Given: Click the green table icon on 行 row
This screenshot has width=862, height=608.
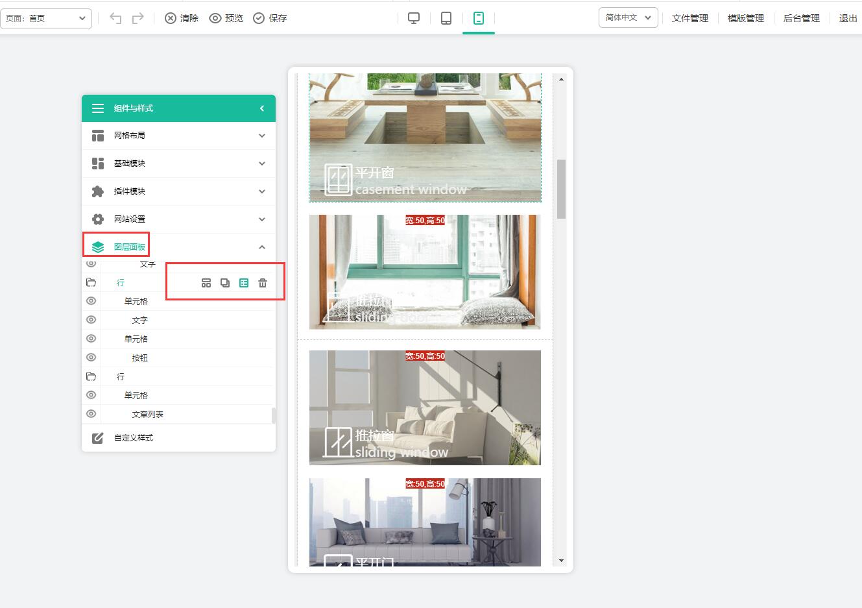Looking at the screenshot, I should (x=244, y=283).
